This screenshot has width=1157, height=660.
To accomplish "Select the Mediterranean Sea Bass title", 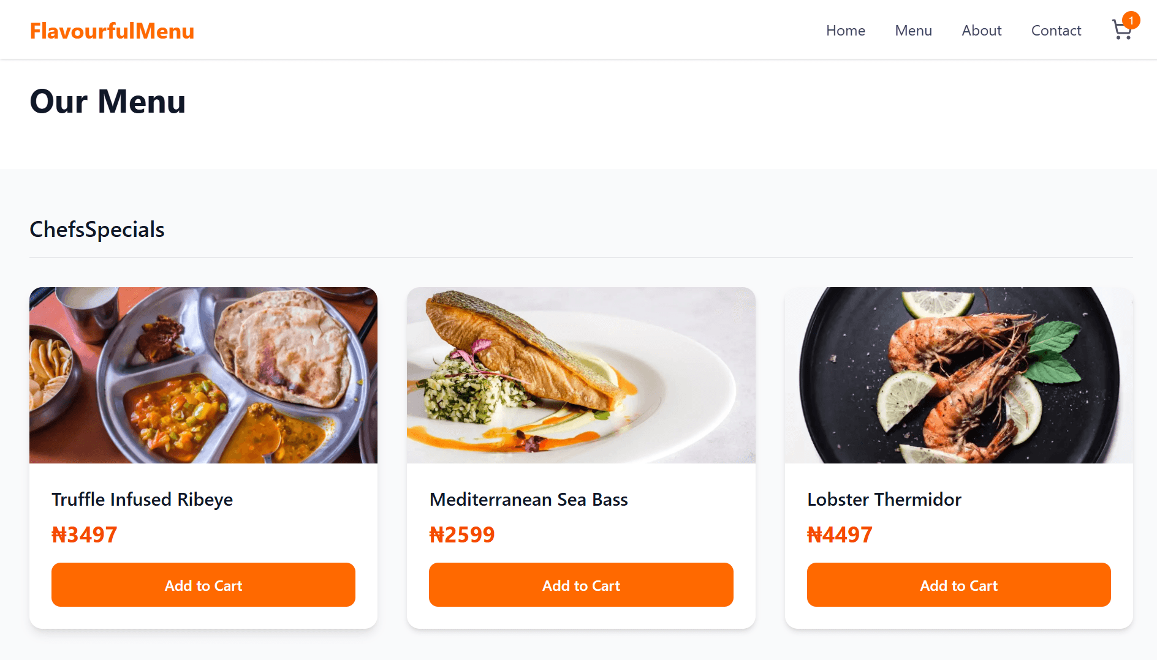I will (x=528, y=499).
